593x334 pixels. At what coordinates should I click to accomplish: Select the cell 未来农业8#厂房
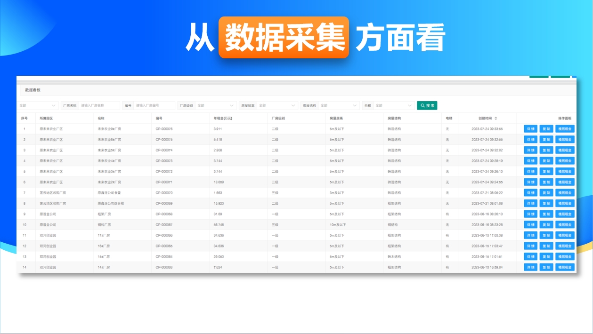[x=109, y=139]
